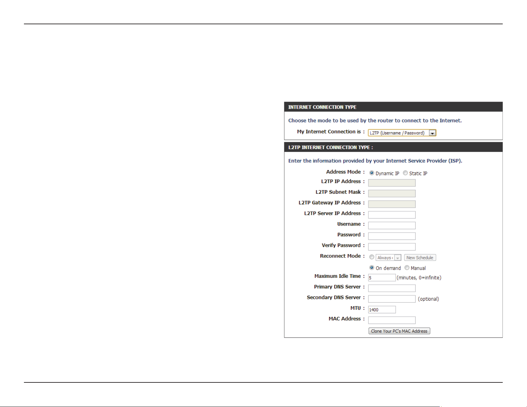Choose Manual reconnect mode
Viewport: 527px width, 407px height.
point(407,268)
